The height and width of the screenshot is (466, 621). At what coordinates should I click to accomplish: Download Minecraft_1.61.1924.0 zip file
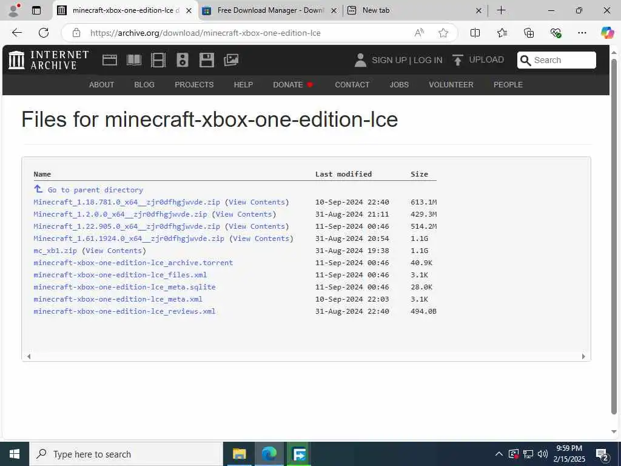coord(129,238)
